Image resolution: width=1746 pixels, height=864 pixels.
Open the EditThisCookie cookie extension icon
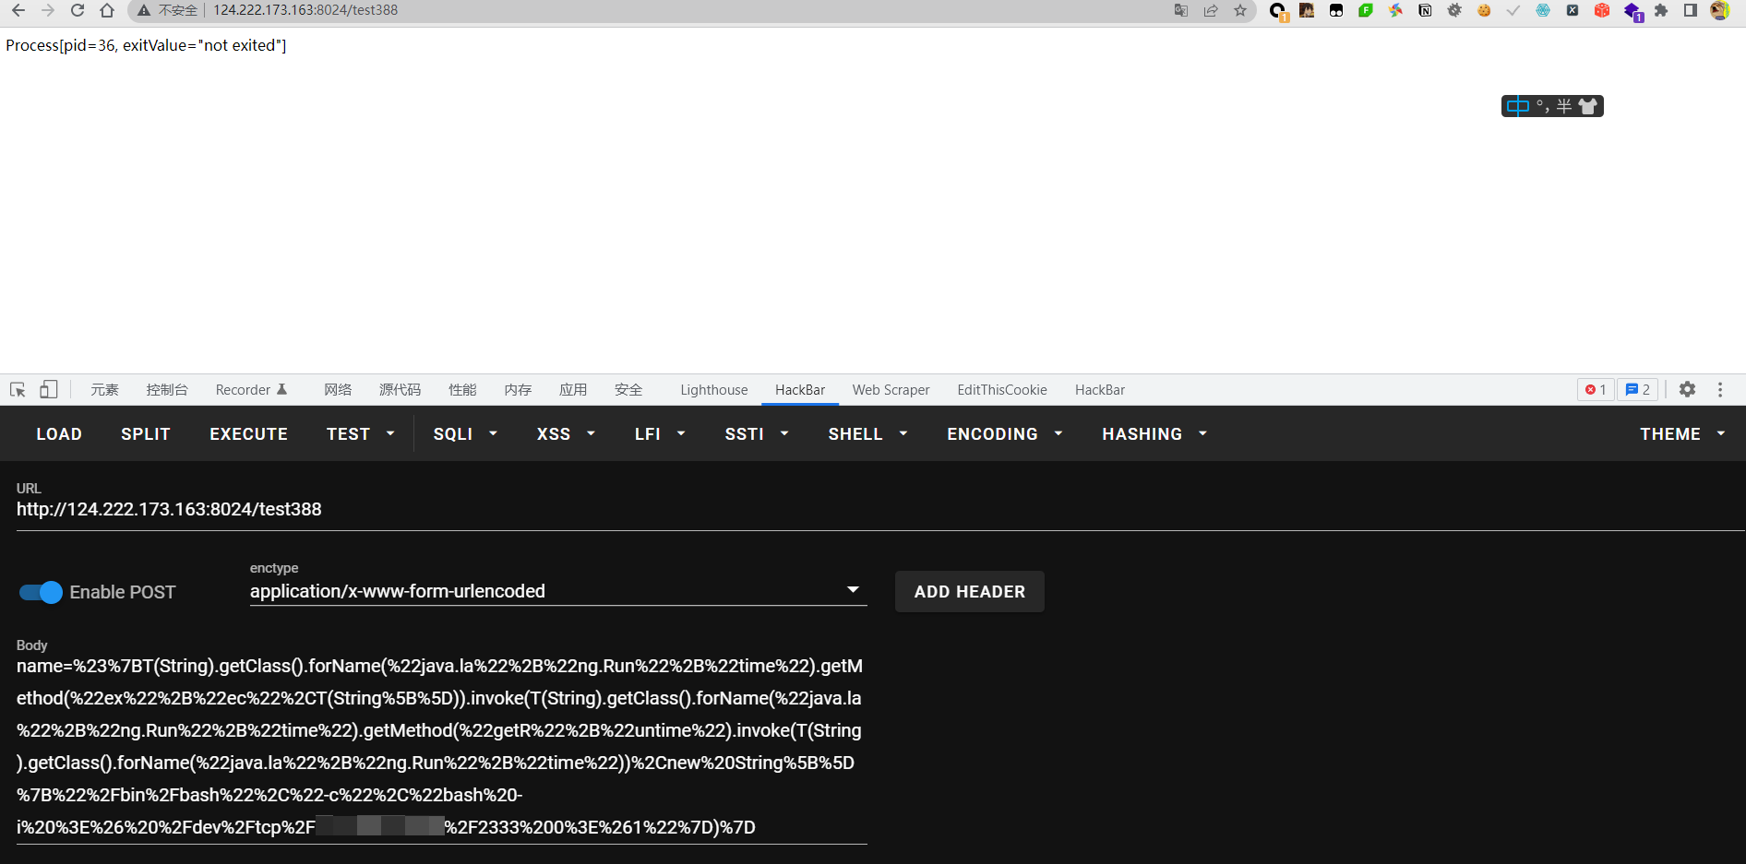pos(1484,10)
